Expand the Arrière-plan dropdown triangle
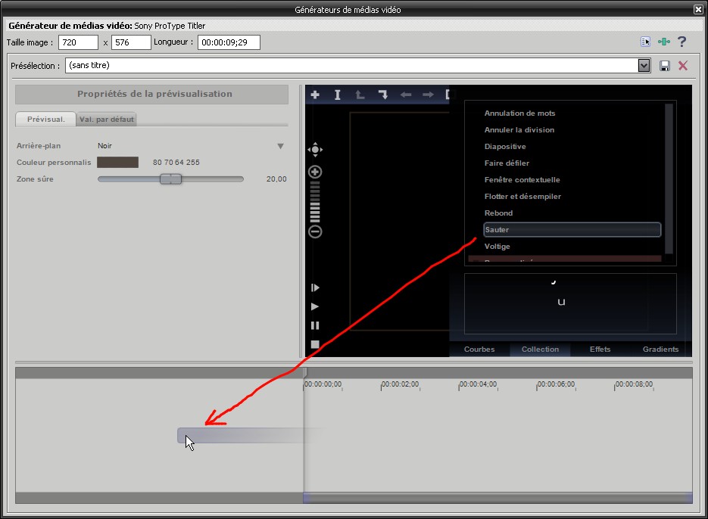The image size is (708, 519). pyautogui.click(x=280, y=146)
